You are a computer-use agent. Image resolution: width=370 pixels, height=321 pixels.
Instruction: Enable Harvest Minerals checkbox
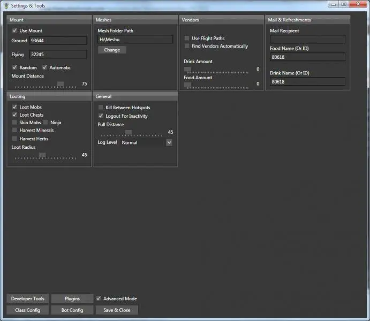pos(14,131)
